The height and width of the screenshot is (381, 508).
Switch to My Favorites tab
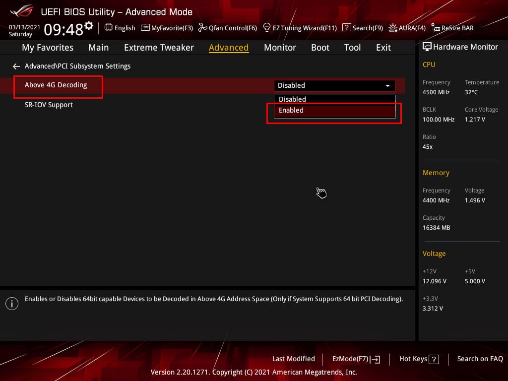click(x=48, y=48)
